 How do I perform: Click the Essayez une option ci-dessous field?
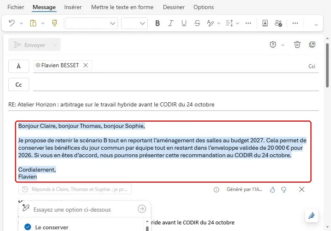click(72, 210)
